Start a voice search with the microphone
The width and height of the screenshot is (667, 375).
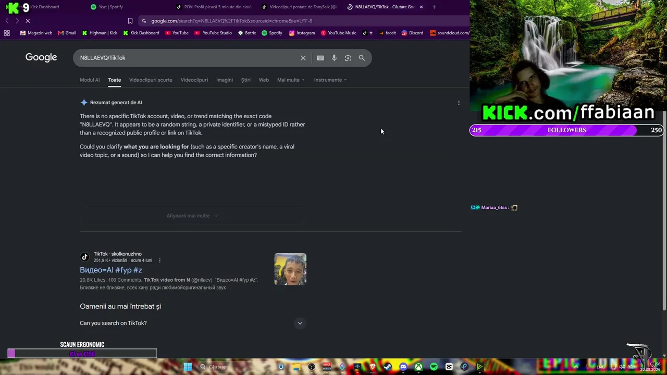click(x=334, y=58)
